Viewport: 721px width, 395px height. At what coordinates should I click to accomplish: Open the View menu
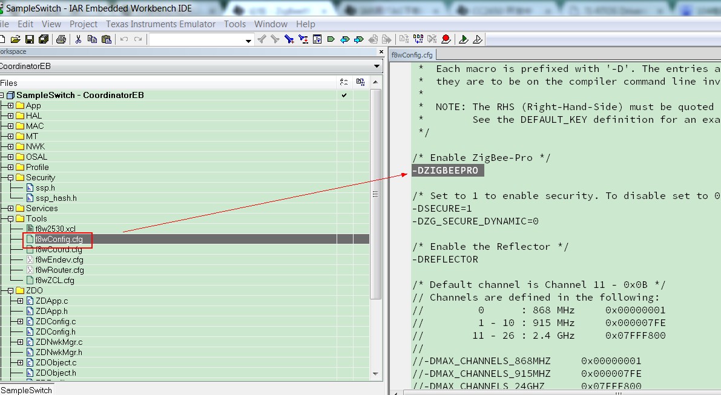[51, 24]
